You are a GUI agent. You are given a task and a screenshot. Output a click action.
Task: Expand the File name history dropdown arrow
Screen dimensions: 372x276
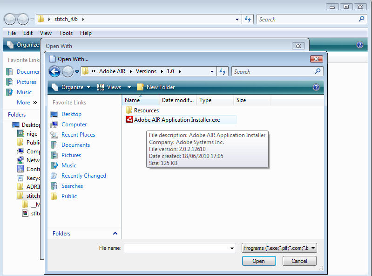[232, 248]
